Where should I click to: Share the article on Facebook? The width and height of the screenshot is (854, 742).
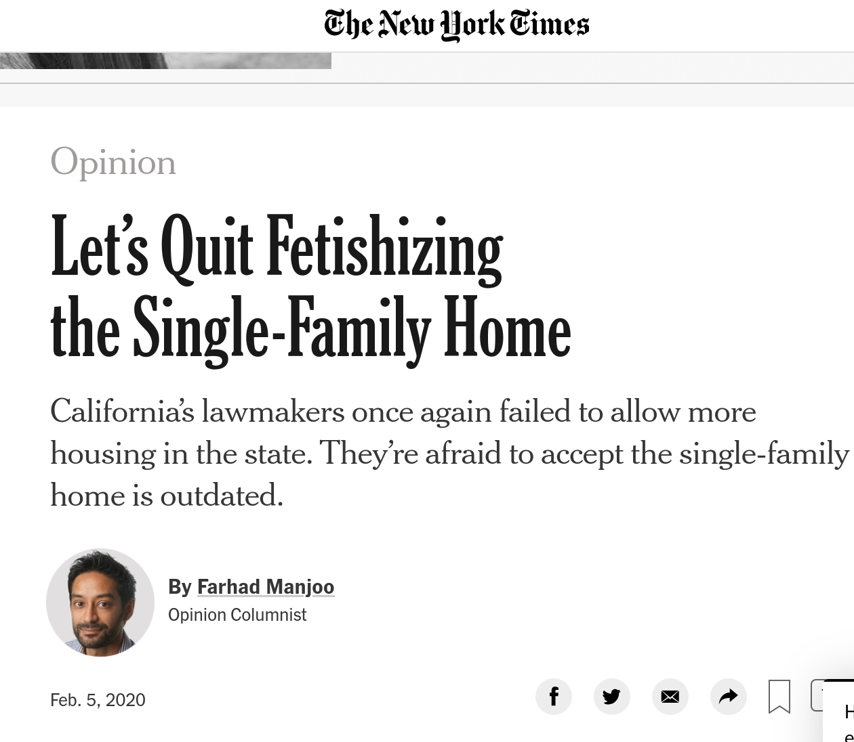coord(554,696)
